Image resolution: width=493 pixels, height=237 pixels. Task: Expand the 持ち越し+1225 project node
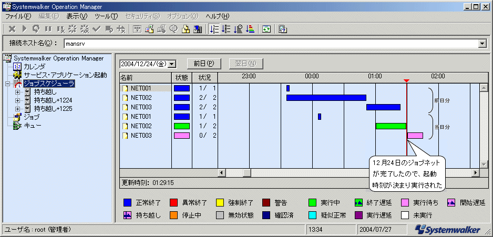point(18,109)
